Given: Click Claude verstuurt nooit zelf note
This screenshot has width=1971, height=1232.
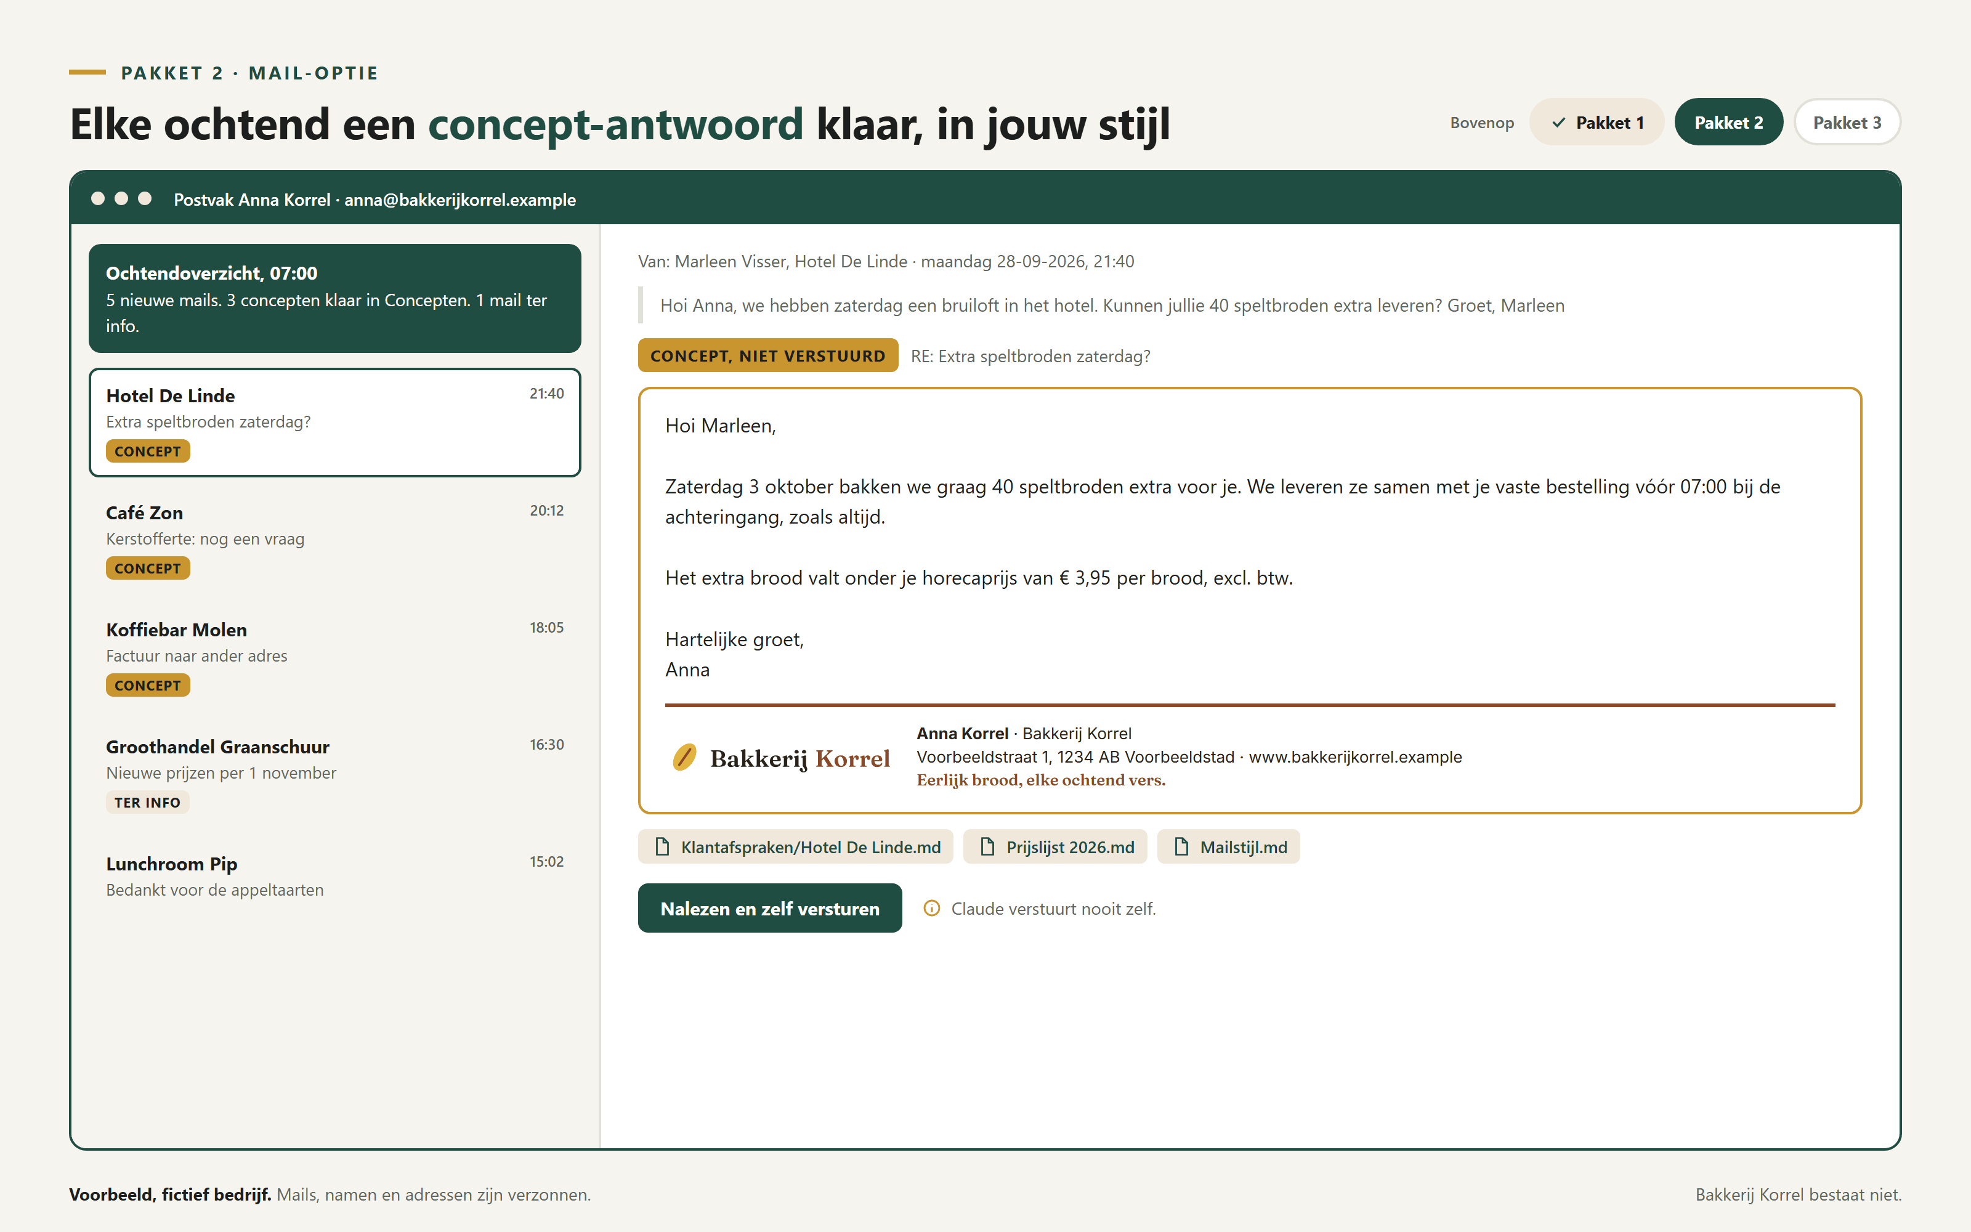Looking at the screenshot, I should pyautogui.click(x=1053, y=909).
